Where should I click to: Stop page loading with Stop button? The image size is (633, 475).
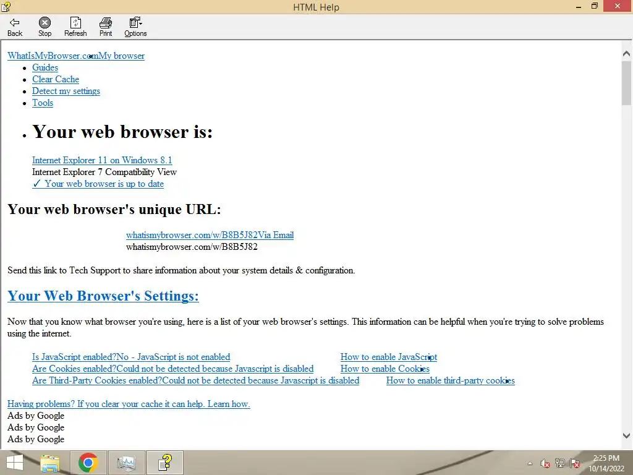tap(45, 27)
